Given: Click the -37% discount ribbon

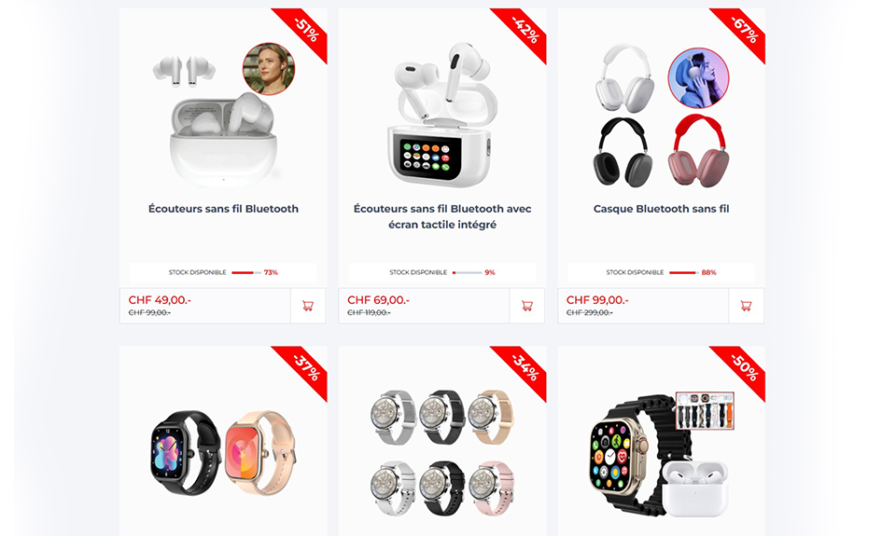Looking at the screenshot, I should pos(304,368).
